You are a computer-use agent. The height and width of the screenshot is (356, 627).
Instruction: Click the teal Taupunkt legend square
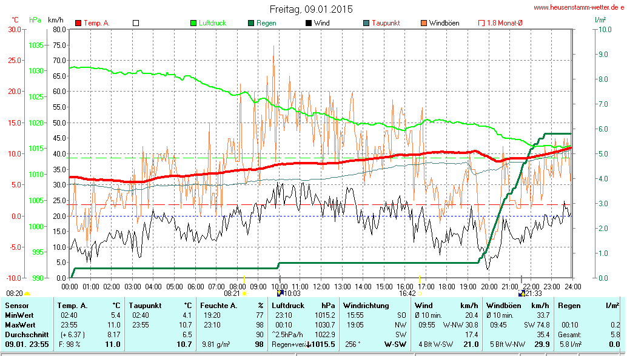tap(366, 23)
